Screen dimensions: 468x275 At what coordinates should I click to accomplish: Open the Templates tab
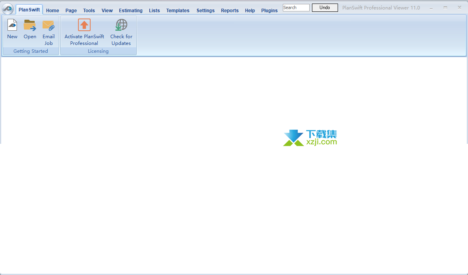(x=178, y=11)
